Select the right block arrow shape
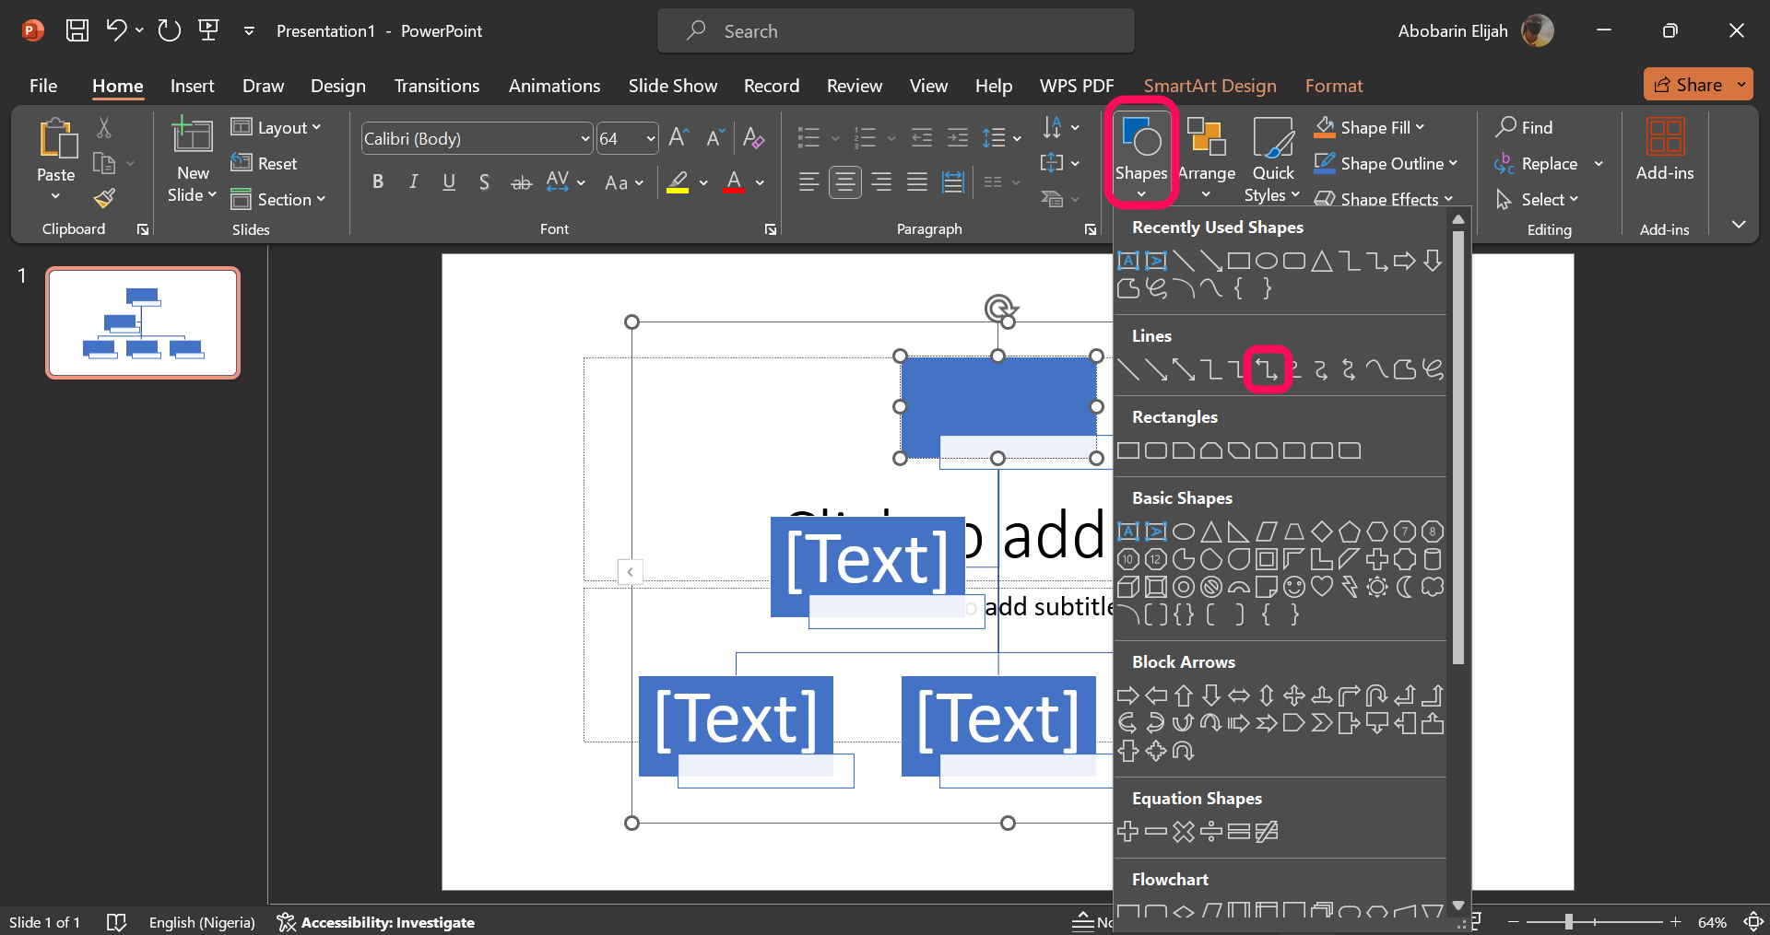1770x935 pixels. pos(1127,695)
